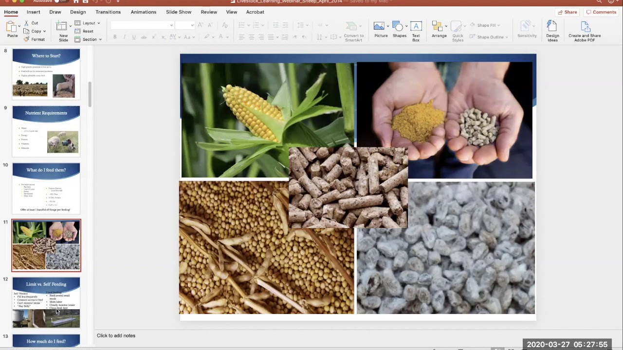Click the Clear Formatting icon

[x=225, y=25]
